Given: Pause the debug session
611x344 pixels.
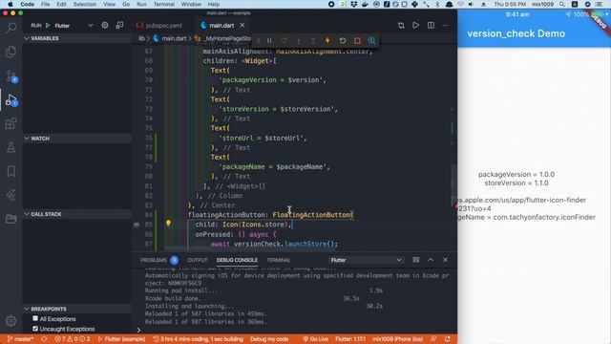Looking at the screenshot, I should [x=269, y=40].
